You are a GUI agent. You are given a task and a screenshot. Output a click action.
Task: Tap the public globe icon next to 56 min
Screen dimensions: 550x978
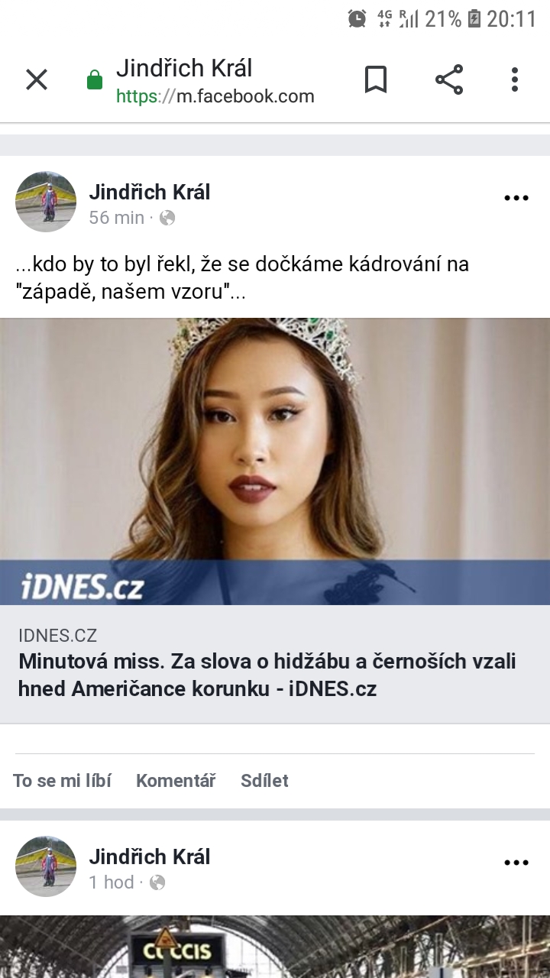[x=167, y=218]
